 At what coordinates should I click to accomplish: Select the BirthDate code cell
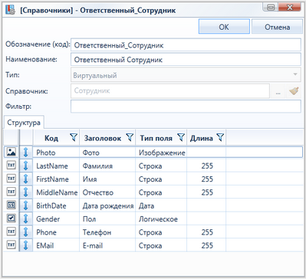point(56,205)
